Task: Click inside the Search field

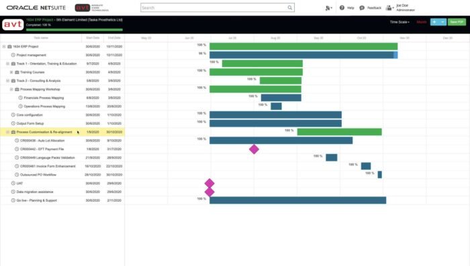Action: (214, 7)
